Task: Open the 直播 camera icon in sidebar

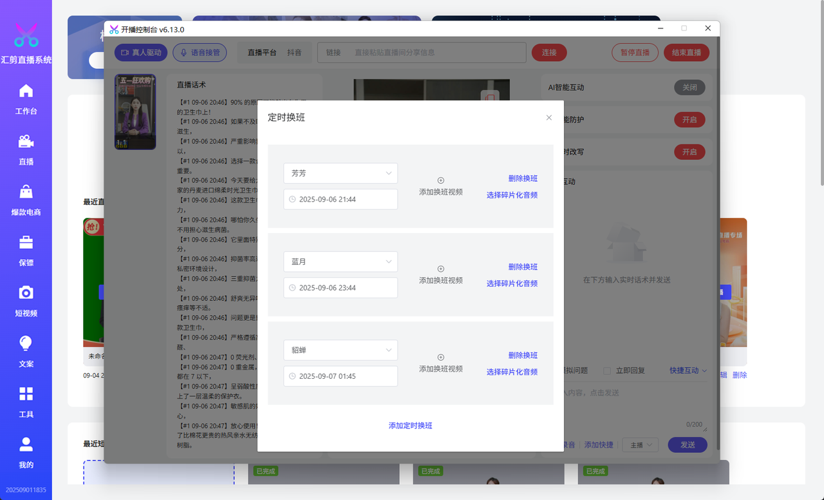Action: [x=26, y=141]
